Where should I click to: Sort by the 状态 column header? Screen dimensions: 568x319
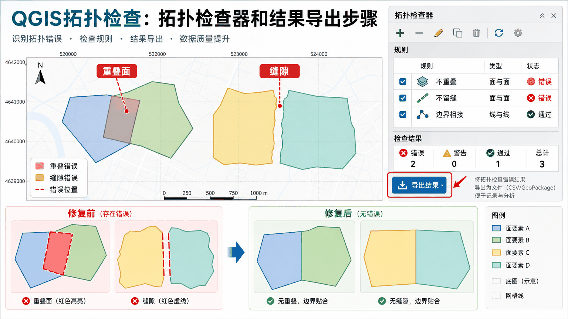(x=533, y=66)
